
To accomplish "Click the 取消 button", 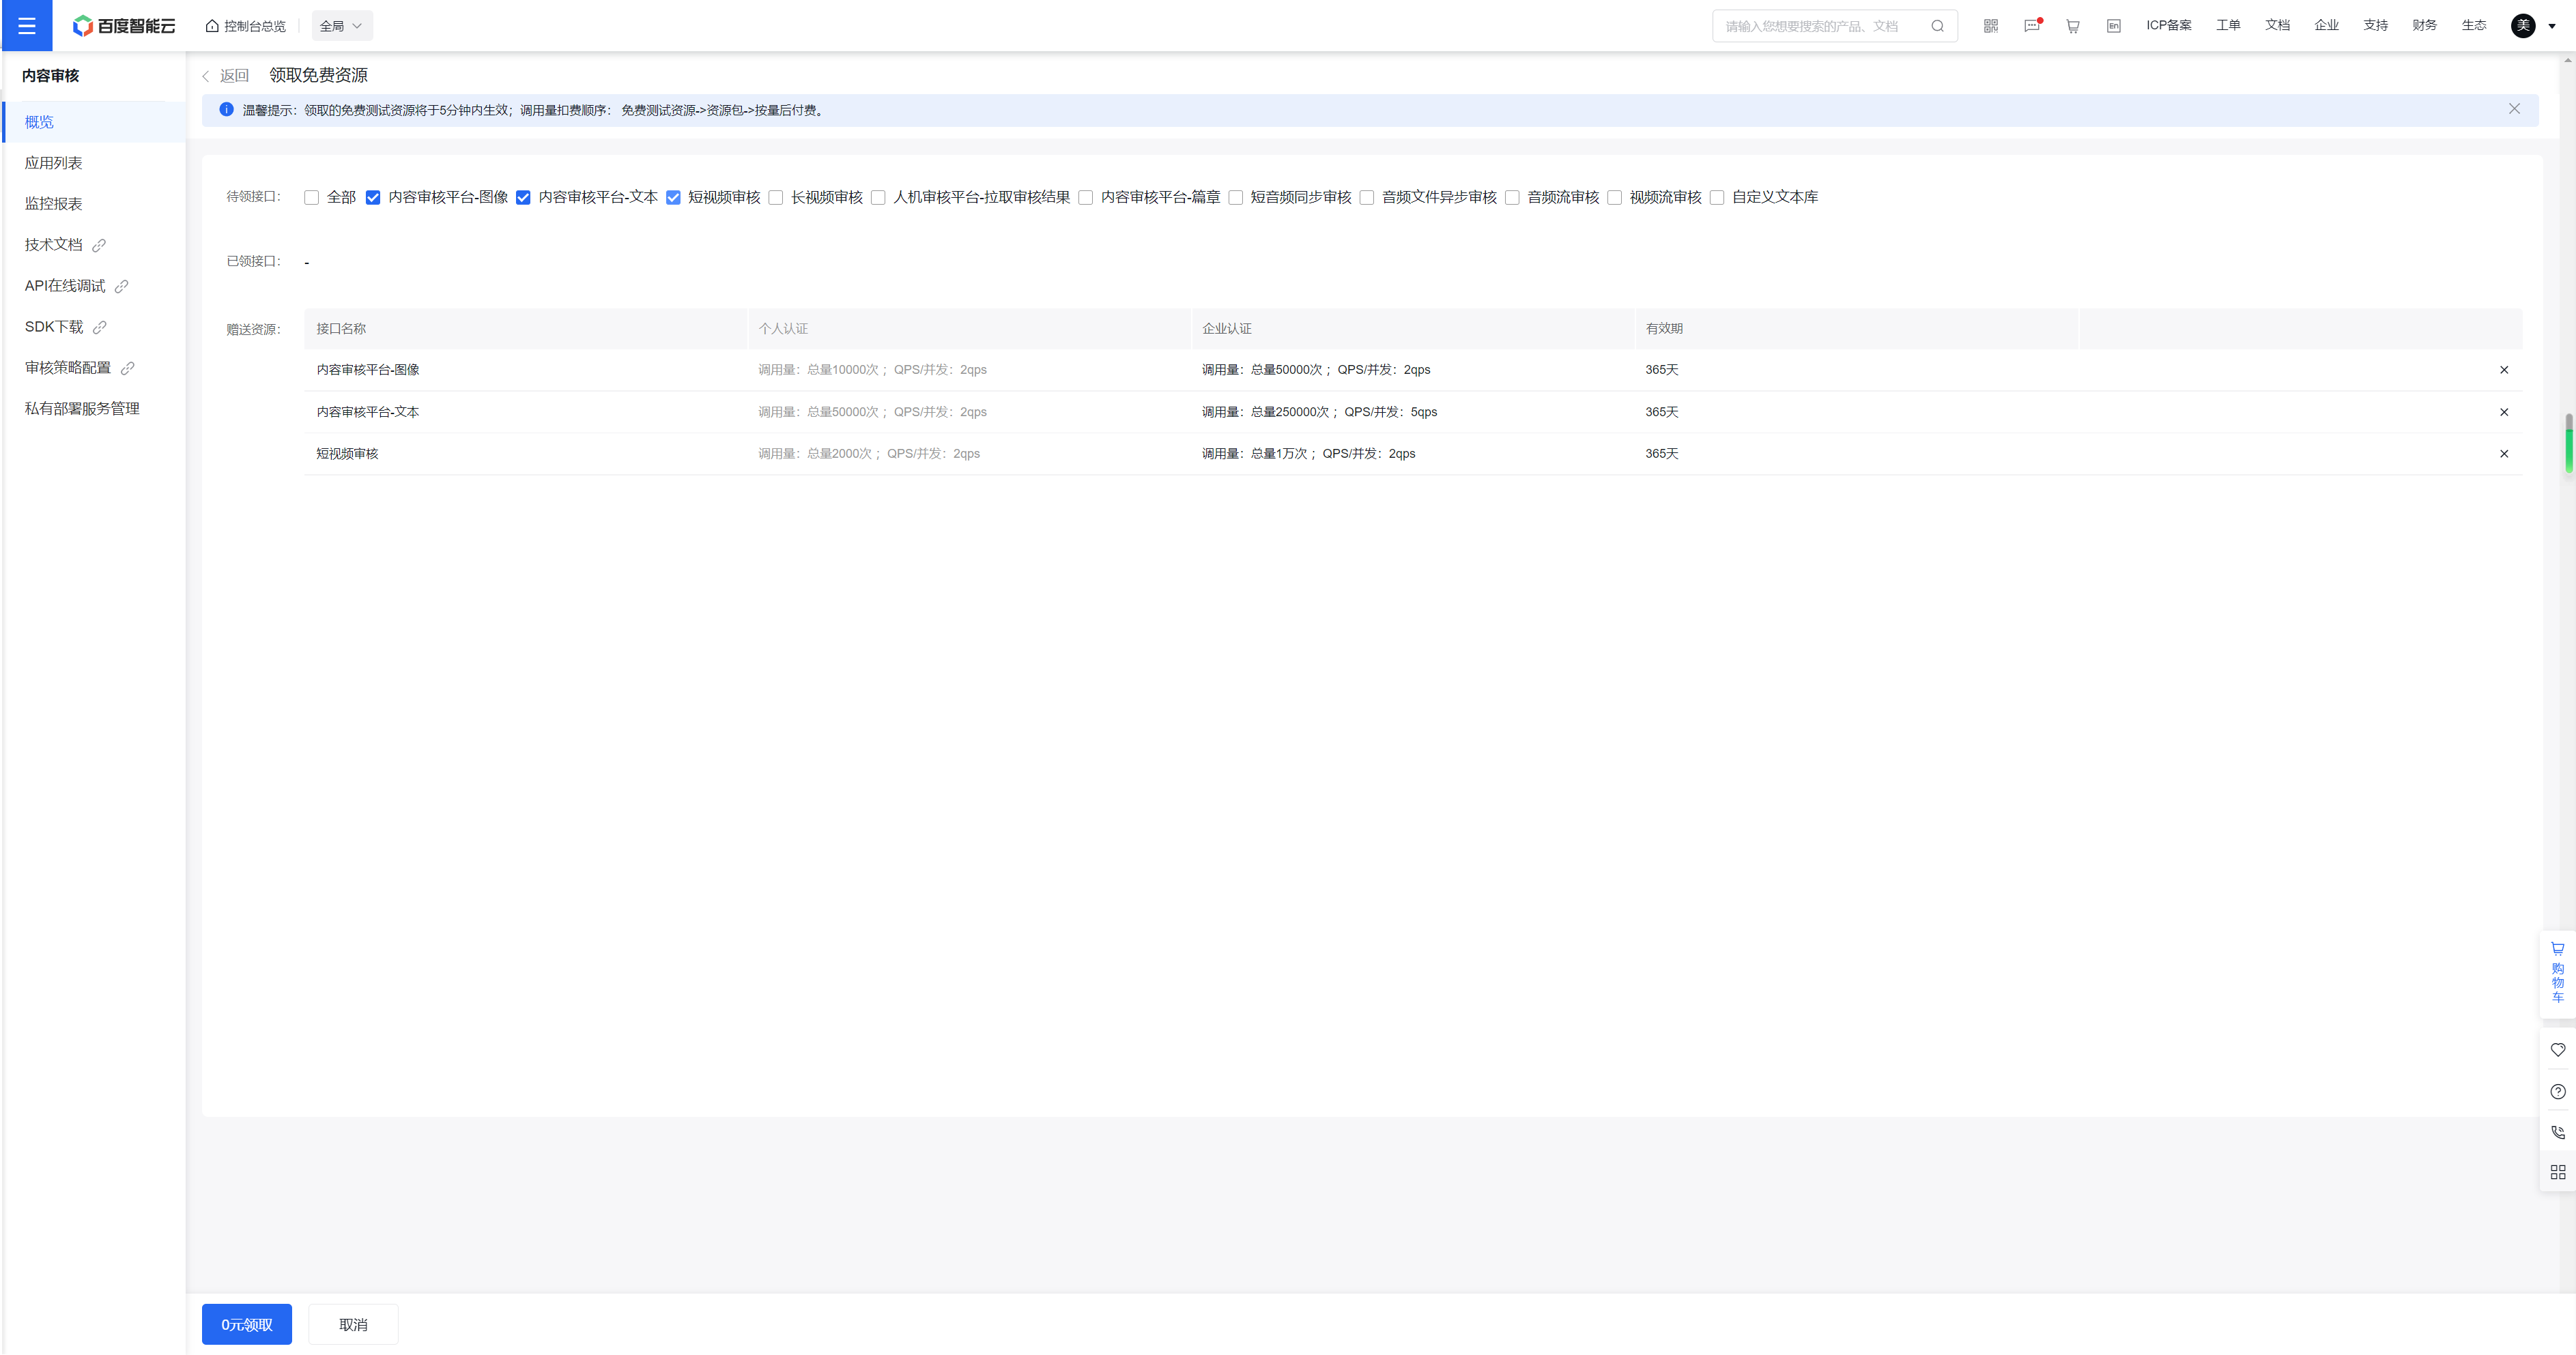I will click(x=353, y=1324).
